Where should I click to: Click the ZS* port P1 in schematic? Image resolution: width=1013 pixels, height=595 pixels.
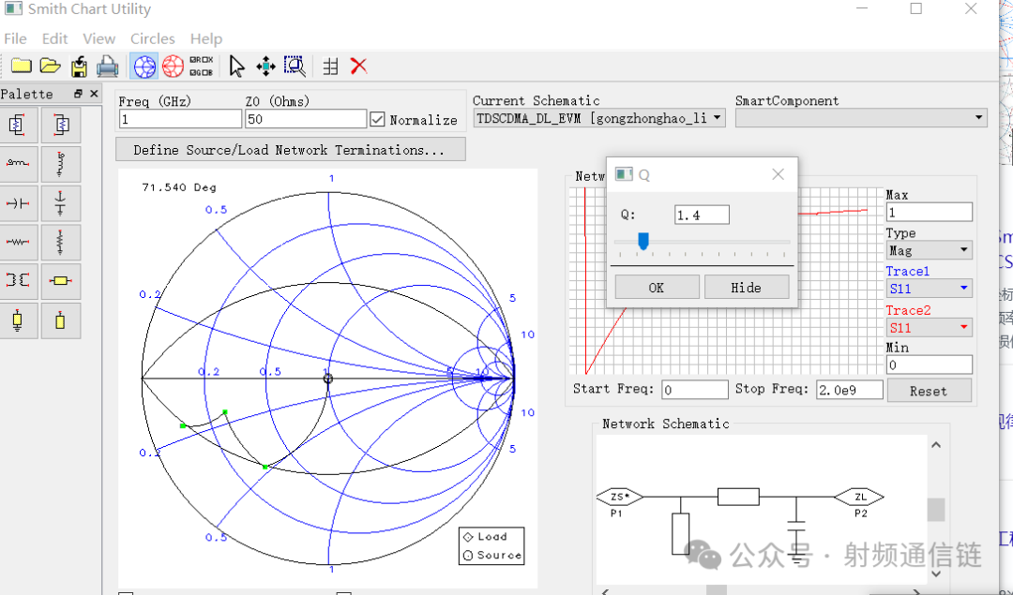click(619, 498)
